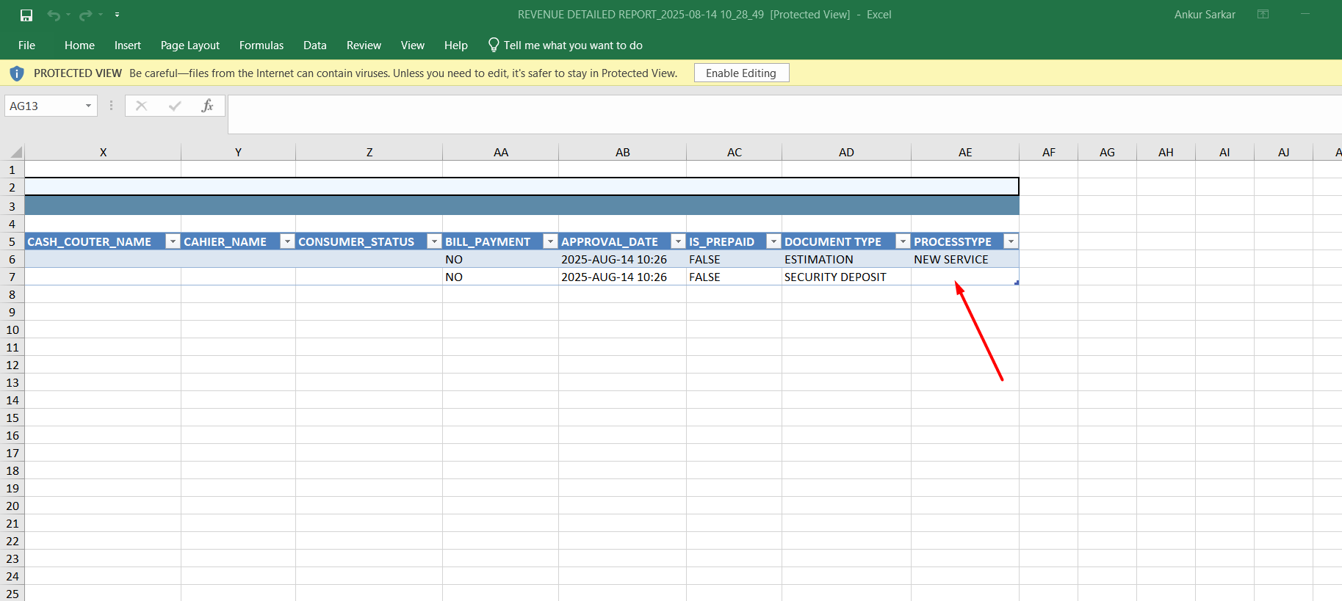Click the Tell me search box
This screenshot has width=1342, height=601.
click(x=573, y=45)
